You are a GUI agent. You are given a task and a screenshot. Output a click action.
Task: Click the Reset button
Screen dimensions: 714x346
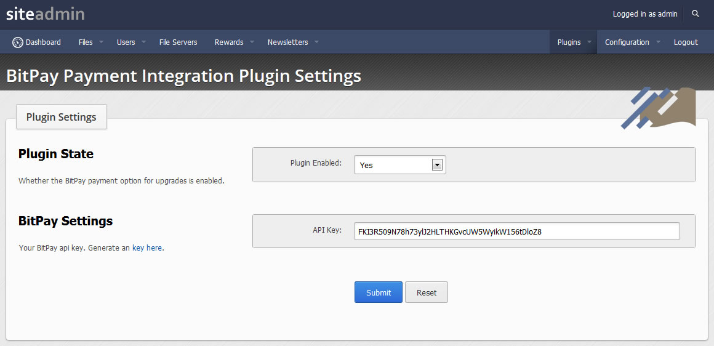tap(427, 292)
